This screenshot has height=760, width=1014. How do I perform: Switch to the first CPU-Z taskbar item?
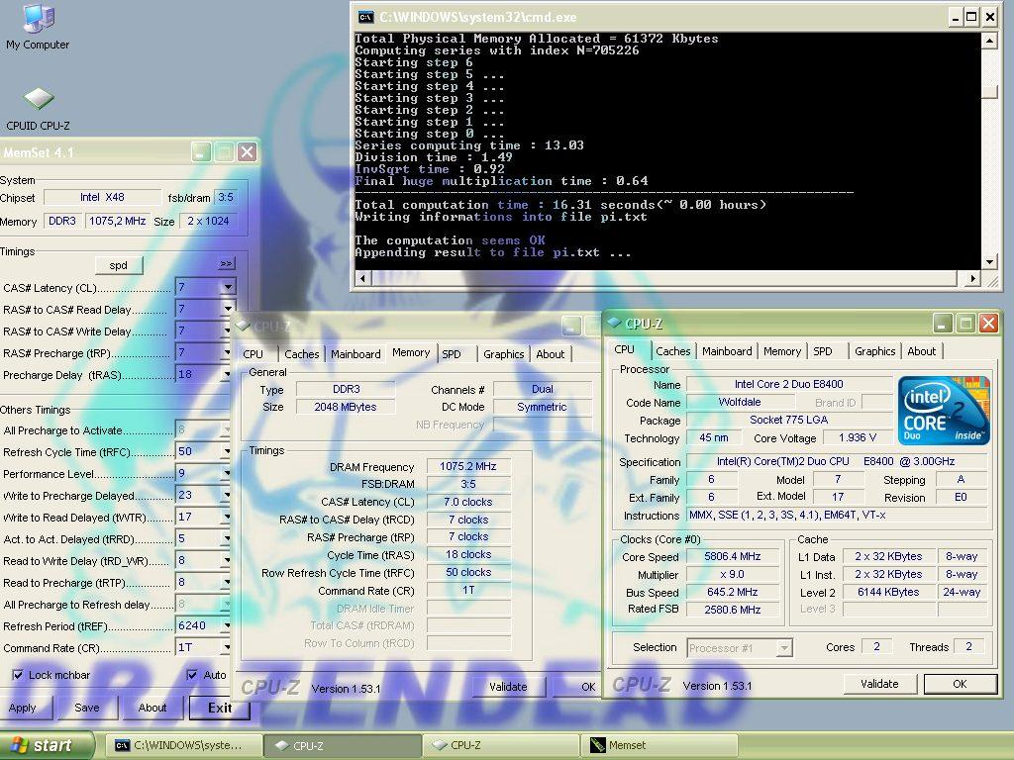point(343,745)
